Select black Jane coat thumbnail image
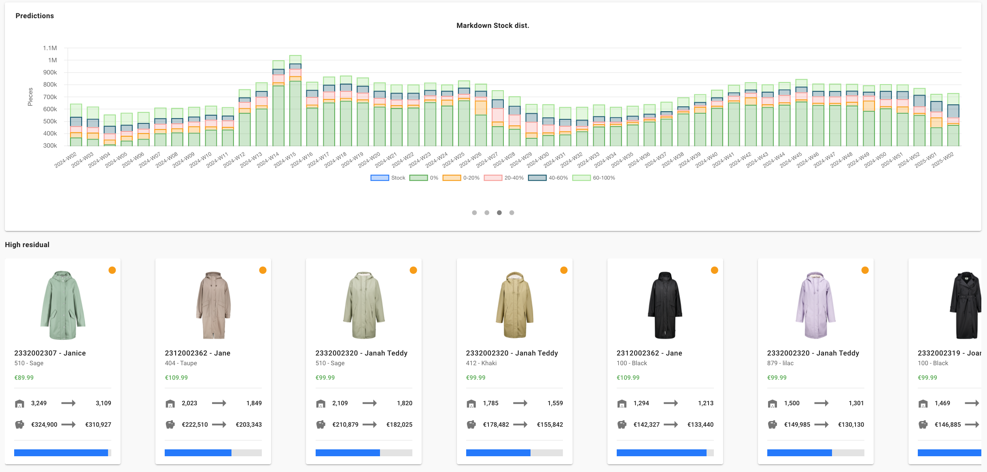987x472 pixels. 665,305
